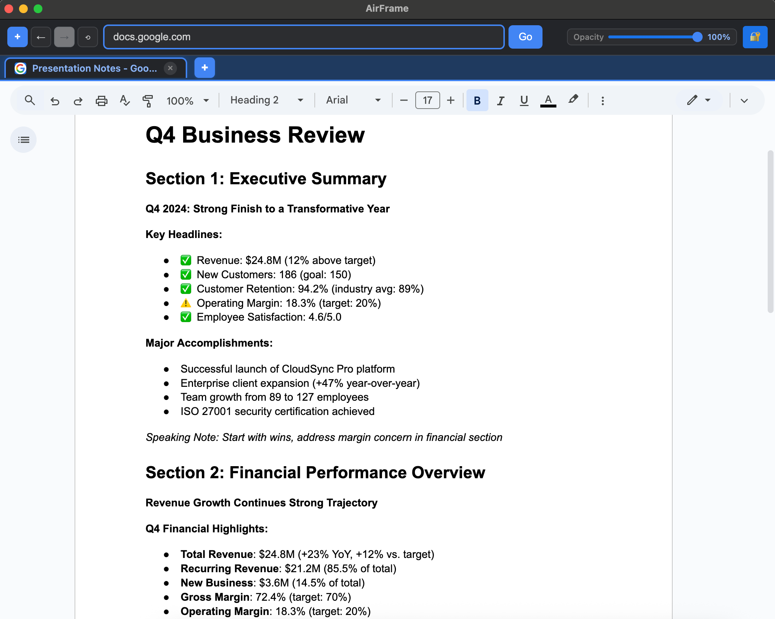The width and height of the screenshot is (775, 619).
Task: Undo the last edit
Action: pyautogui.click(x=54, y=100)
